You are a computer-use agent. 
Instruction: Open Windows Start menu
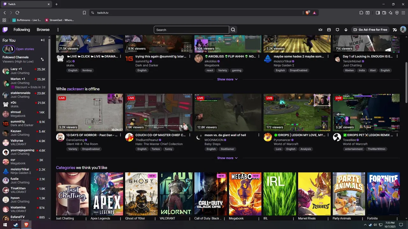tap(5, 225)
